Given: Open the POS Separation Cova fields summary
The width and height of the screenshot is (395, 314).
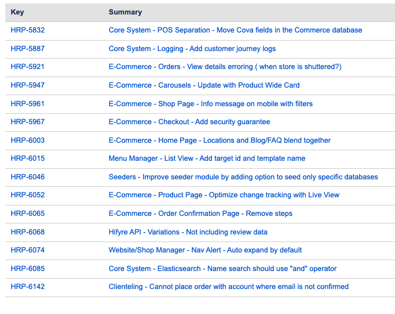Looking at the screenshot, I should point(235,30).
